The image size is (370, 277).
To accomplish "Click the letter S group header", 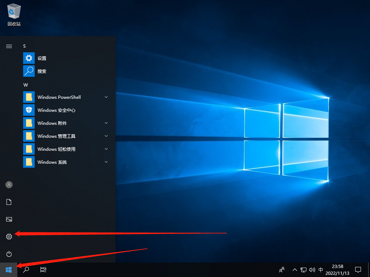I will coord(24,46).
